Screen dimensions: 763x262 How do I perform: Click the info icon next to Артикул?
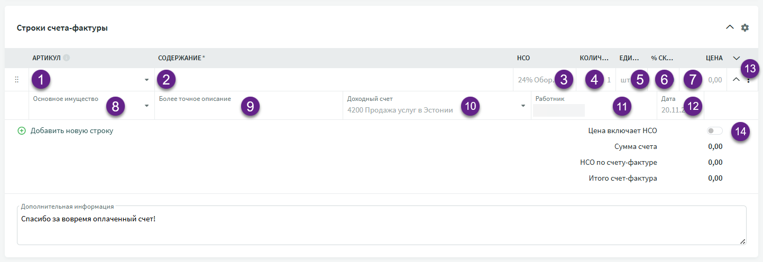click(67, 58)
